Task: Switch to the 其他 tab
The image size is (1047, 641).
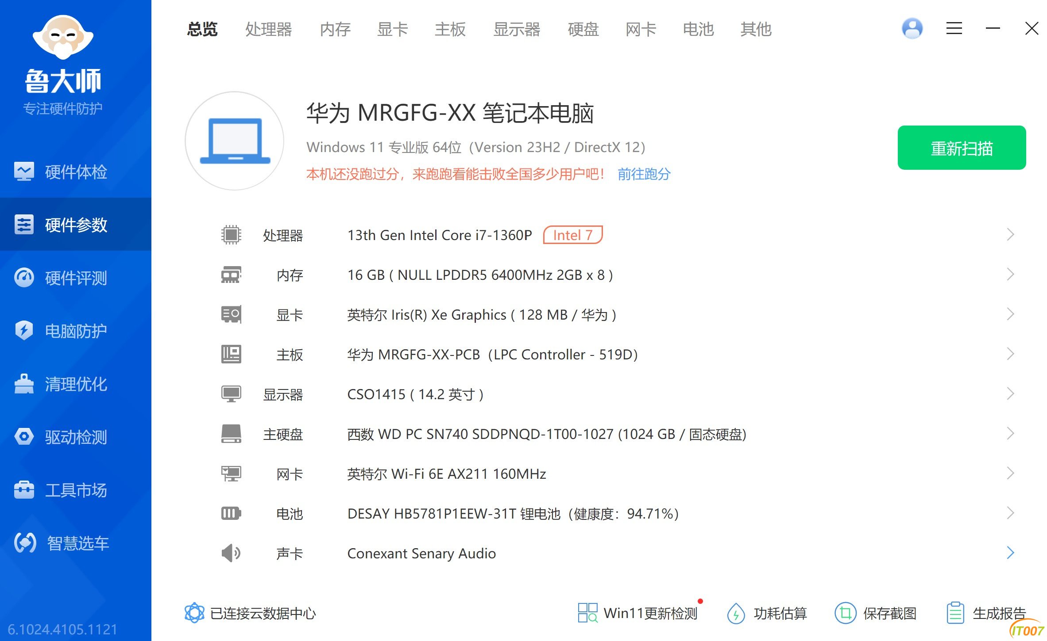Action: [x=756, y=29]
